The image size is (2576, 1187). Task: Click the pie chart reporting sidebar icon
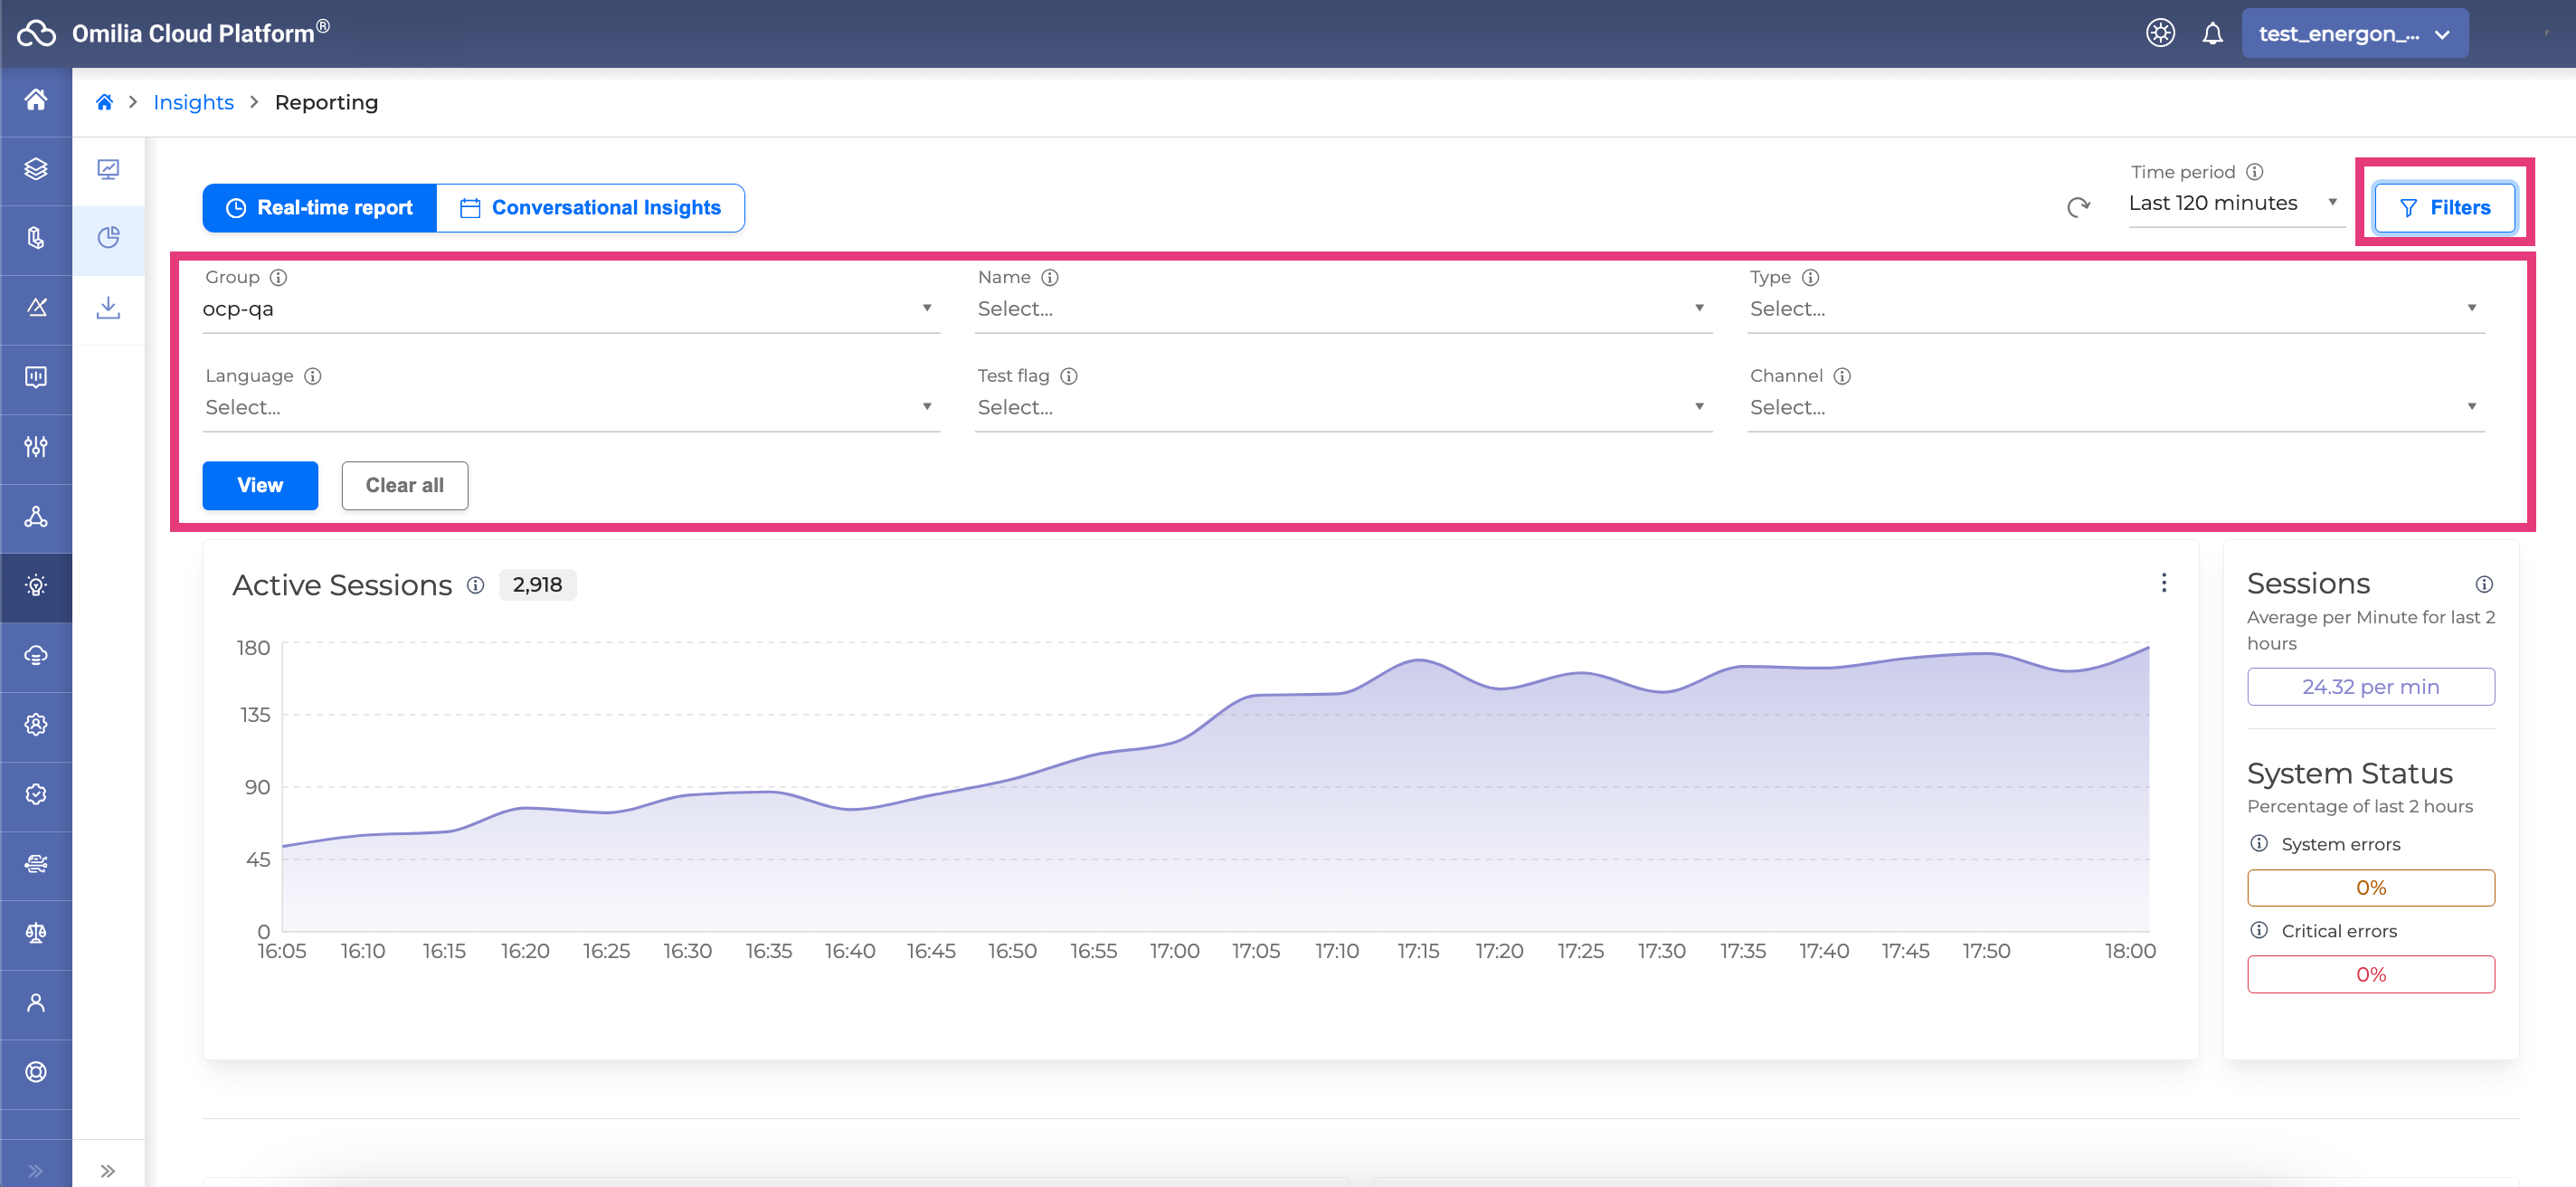click(108, 238)
